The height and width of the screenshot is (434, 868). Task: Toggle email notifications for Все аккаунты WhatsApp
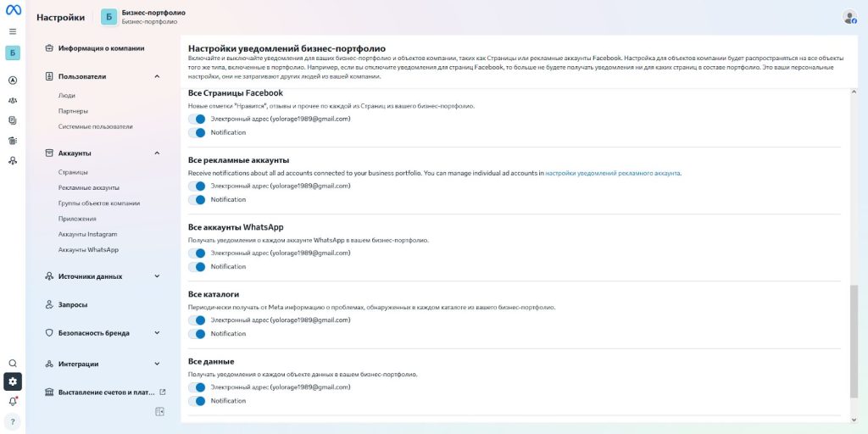click(197, 253)
